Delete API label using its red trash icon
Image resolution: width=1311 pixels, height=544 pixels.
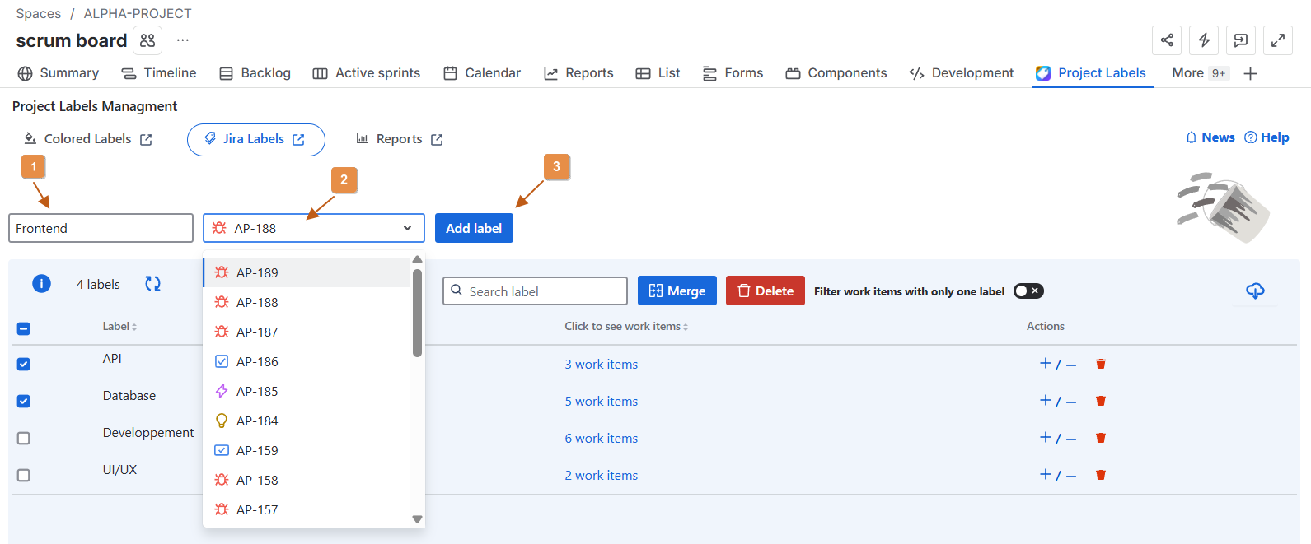(1101, 364)
